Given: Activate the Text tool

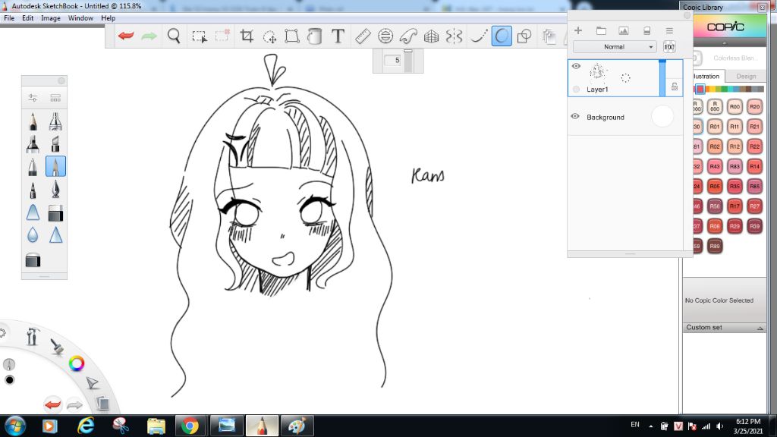Looking at the screenshot, I should [338, 36].
